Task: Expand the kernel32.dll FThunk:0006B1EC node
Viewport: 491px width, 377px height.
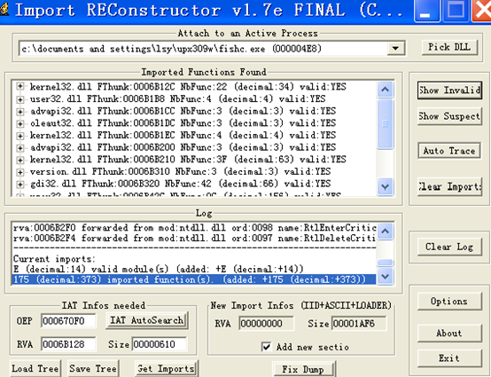Action: pos(20,135)
